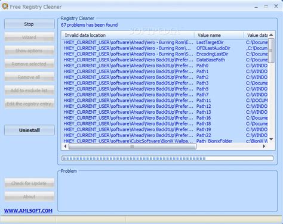Select the row with Path2 value
Viewport: 283px width, 224px height.
(165, 77)
